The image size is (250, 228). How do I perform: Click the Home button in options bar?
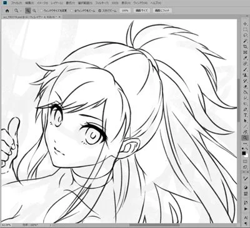(x=7, y=11)
